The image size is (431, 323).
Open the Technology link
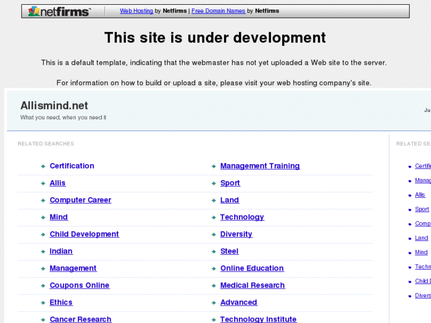[x=242, y=217]
